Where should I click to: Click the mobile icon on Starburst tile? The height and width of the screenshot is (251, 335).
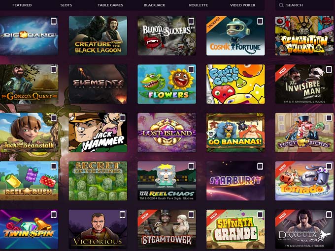260,166
